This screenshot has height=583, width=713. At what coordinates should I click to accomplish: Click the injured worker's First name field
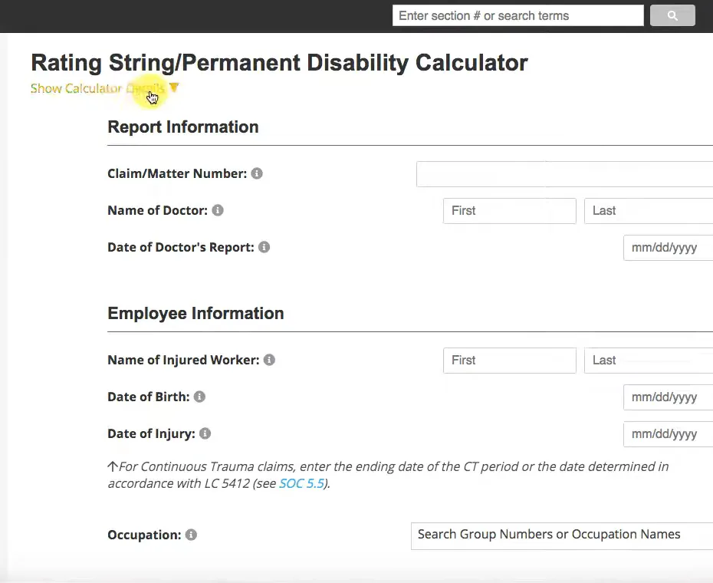[x=510, y=361]
